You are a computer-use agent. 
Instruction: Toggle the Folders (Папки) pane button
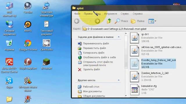tap(137, 21)
